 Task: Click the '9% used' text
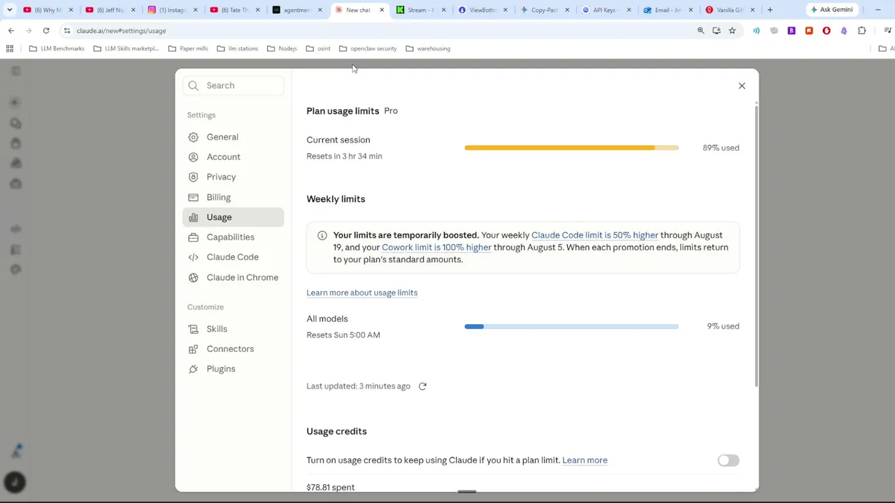(x=723, y=326)
